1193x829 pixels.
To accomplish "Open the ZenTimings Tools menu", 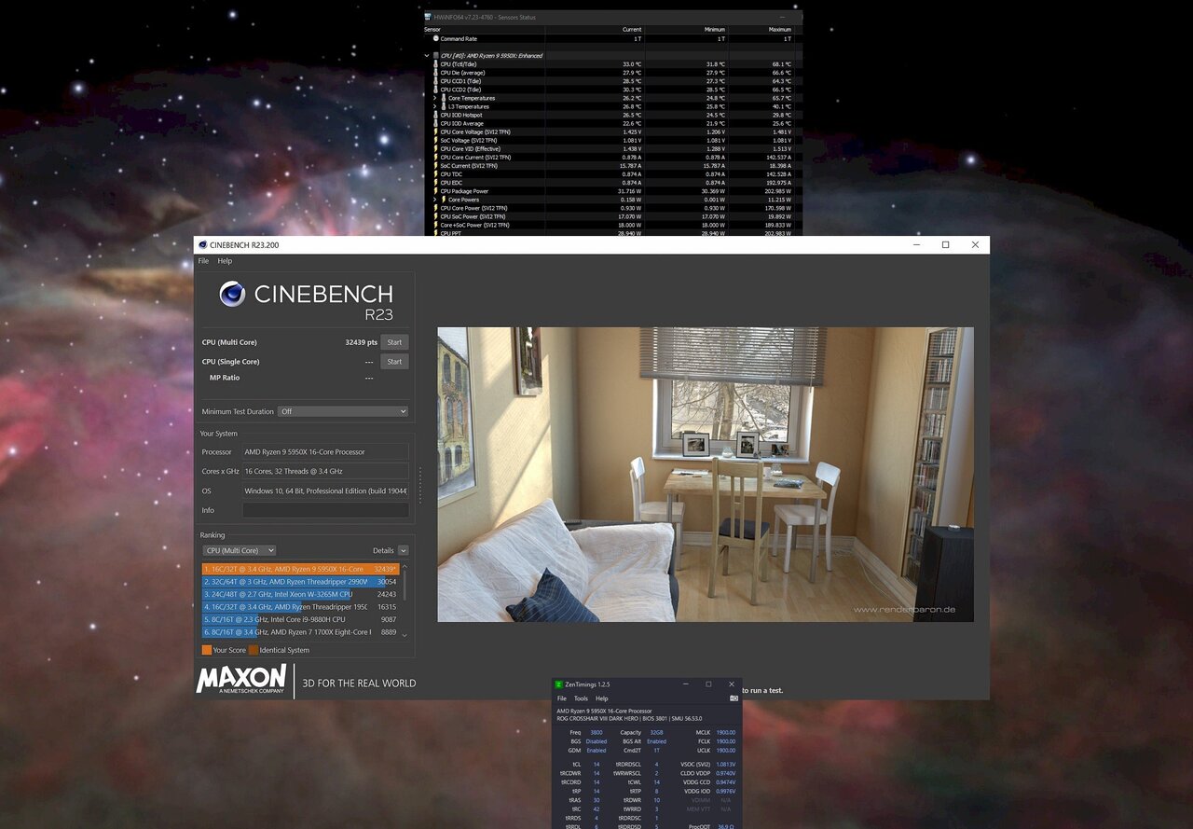I will pyautogui.click(x=581, y=698).
